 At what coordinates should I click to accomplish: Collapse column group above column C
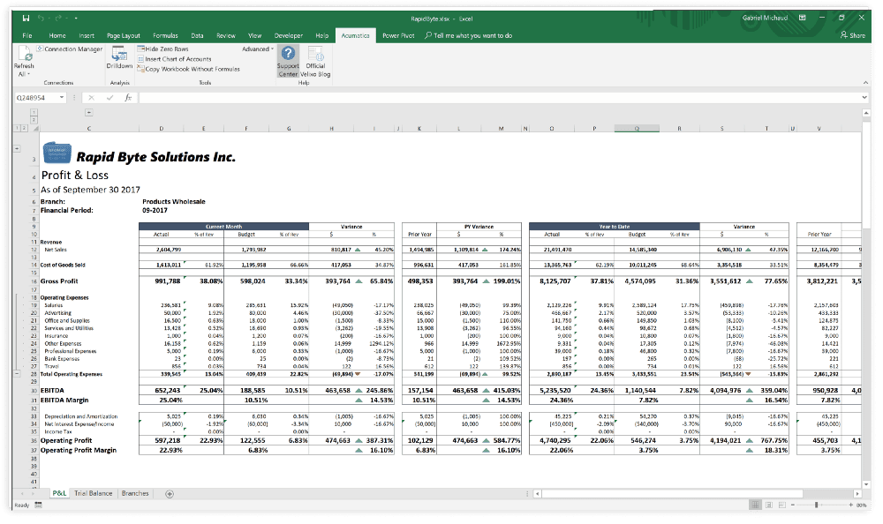tap(89, 113)
